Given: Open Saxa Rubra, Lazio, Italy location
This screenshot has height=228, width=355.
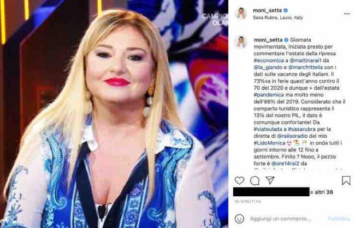Looking at the screenshot, I should (278, 17).
